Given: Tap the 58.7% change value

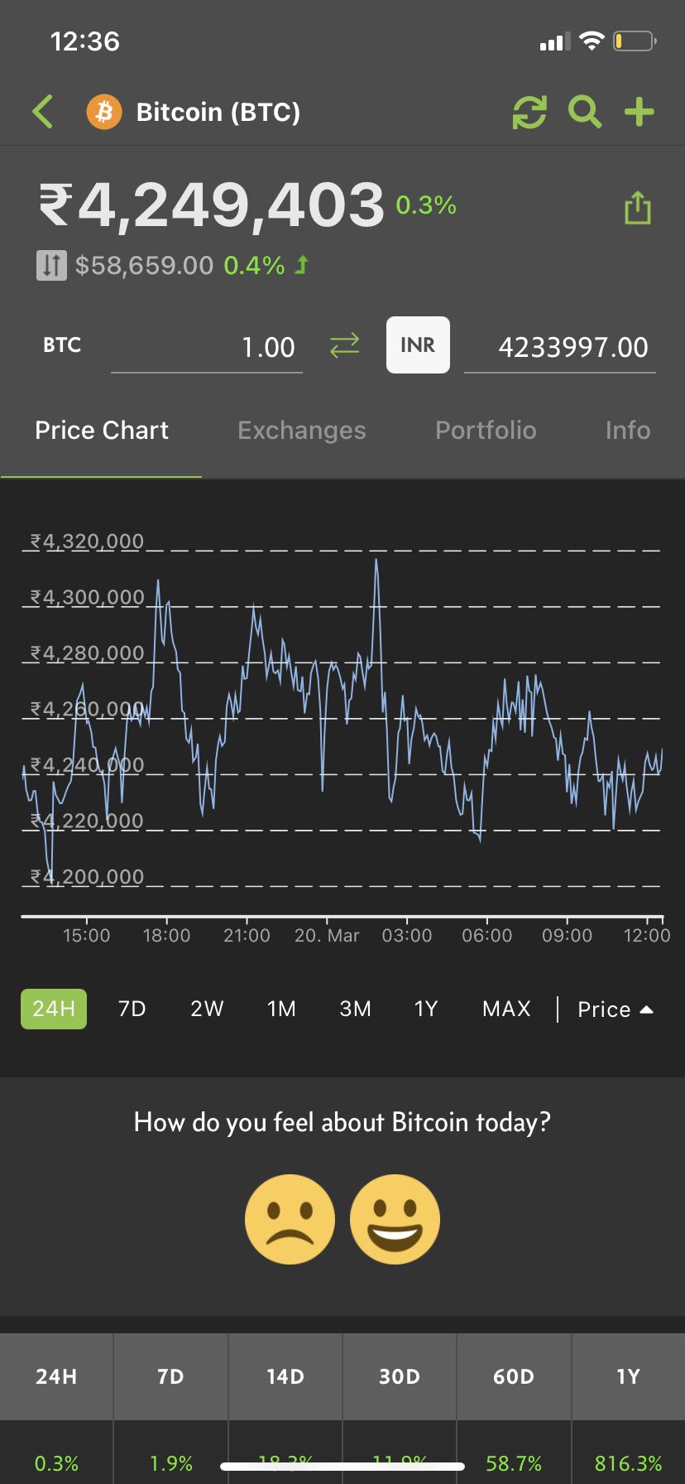Looking at the screenshot, I should [514, 1464].
